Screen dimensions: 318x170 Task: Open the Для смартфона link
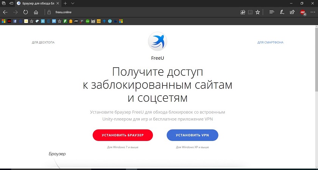270,42
